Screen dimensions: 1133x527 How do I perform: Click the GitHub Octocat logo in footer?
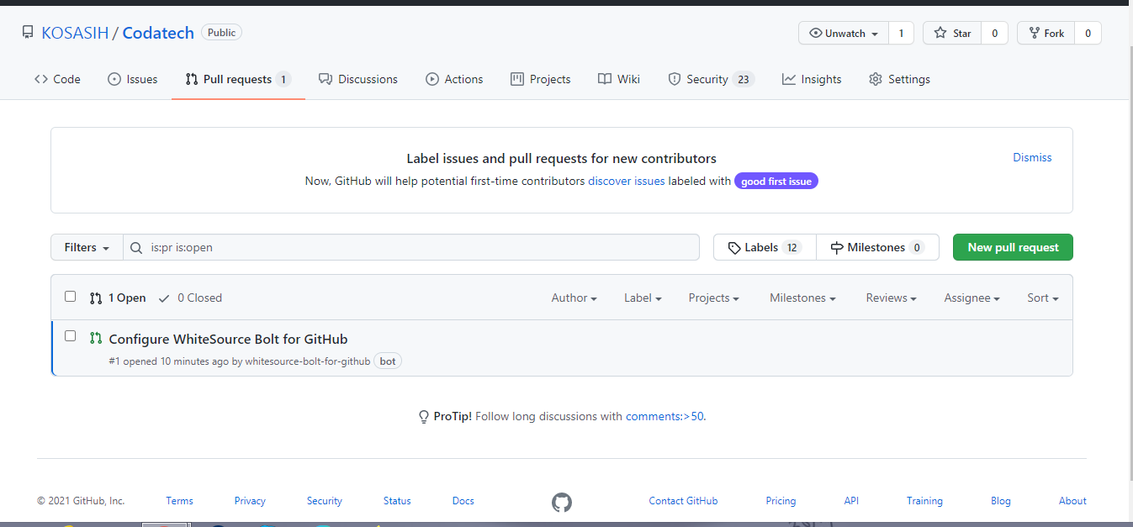pos(562,502)
